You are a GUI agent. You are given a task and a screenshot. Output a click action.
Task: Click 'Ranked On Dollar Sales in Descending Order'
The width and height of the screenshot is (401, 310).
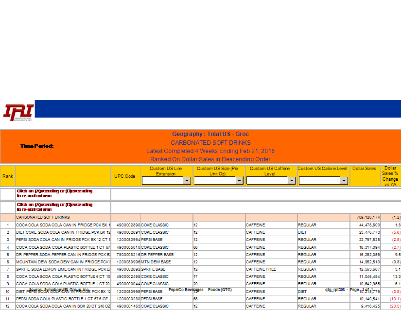coord(210,159)
